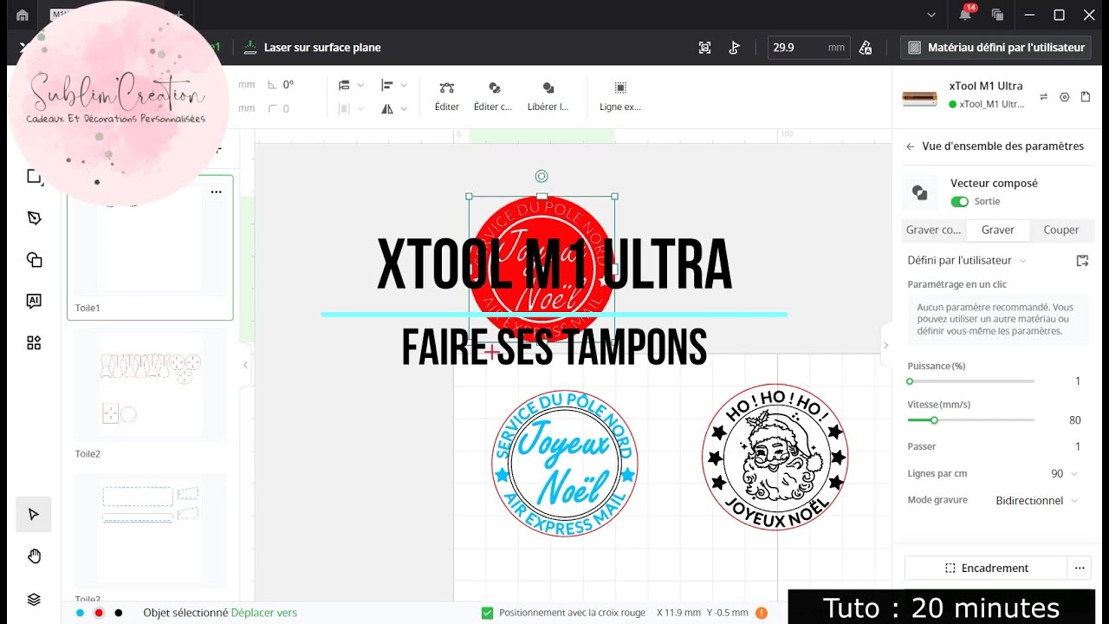Open the arrange order dropdown
This screenshot has width=1109, height=624.
[351, 85]
